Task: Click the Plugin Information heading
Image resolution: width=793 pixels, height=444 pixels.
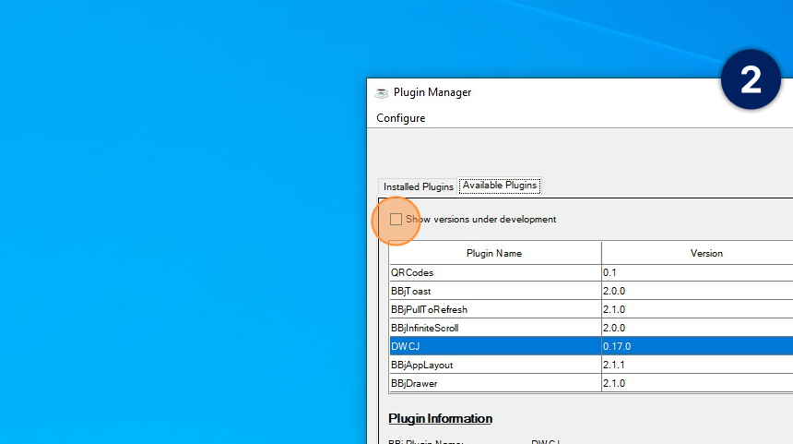Action: (441, 419)
